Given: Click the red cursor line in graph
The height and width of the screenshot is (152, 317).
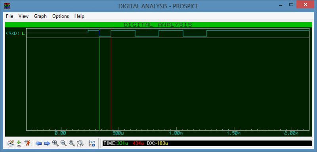Looking at the screenshot, I should coord(111,81).
